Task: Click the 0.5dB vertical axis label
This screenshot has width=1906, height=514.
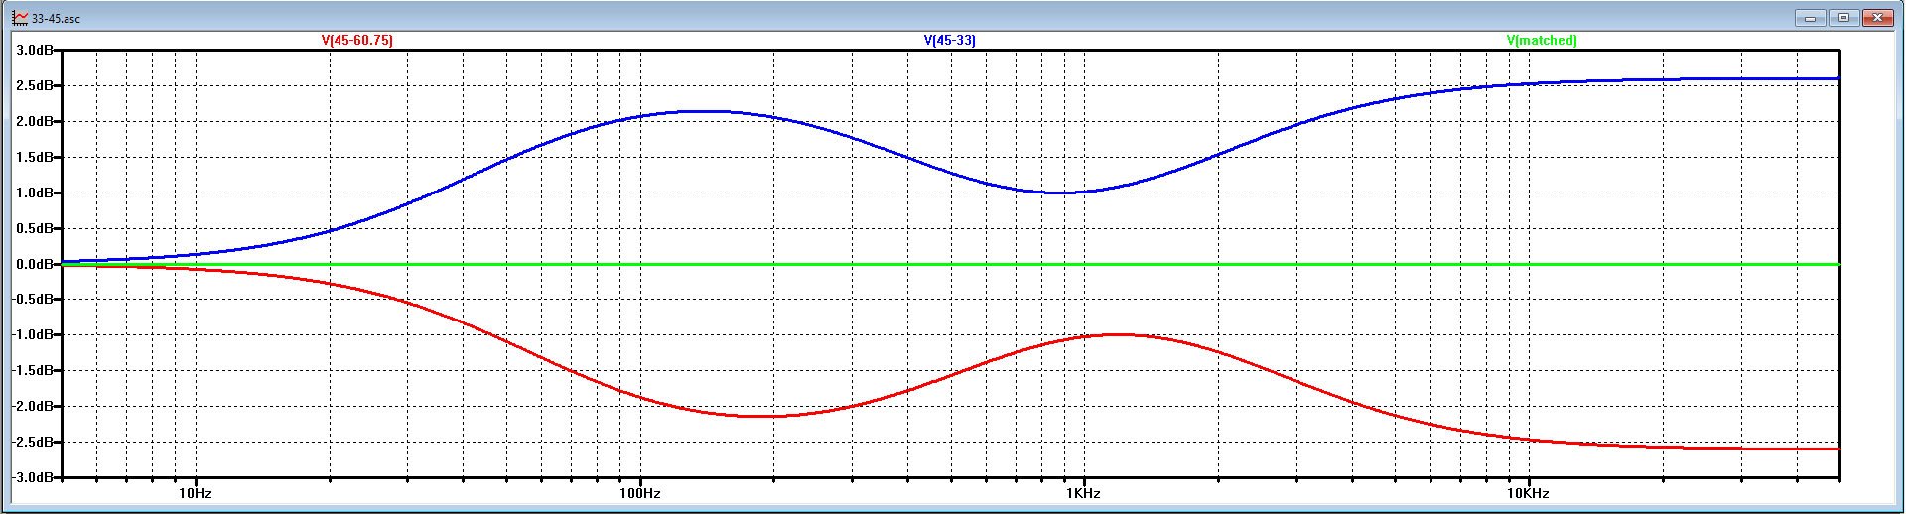Action: click(x=33, y=228)
